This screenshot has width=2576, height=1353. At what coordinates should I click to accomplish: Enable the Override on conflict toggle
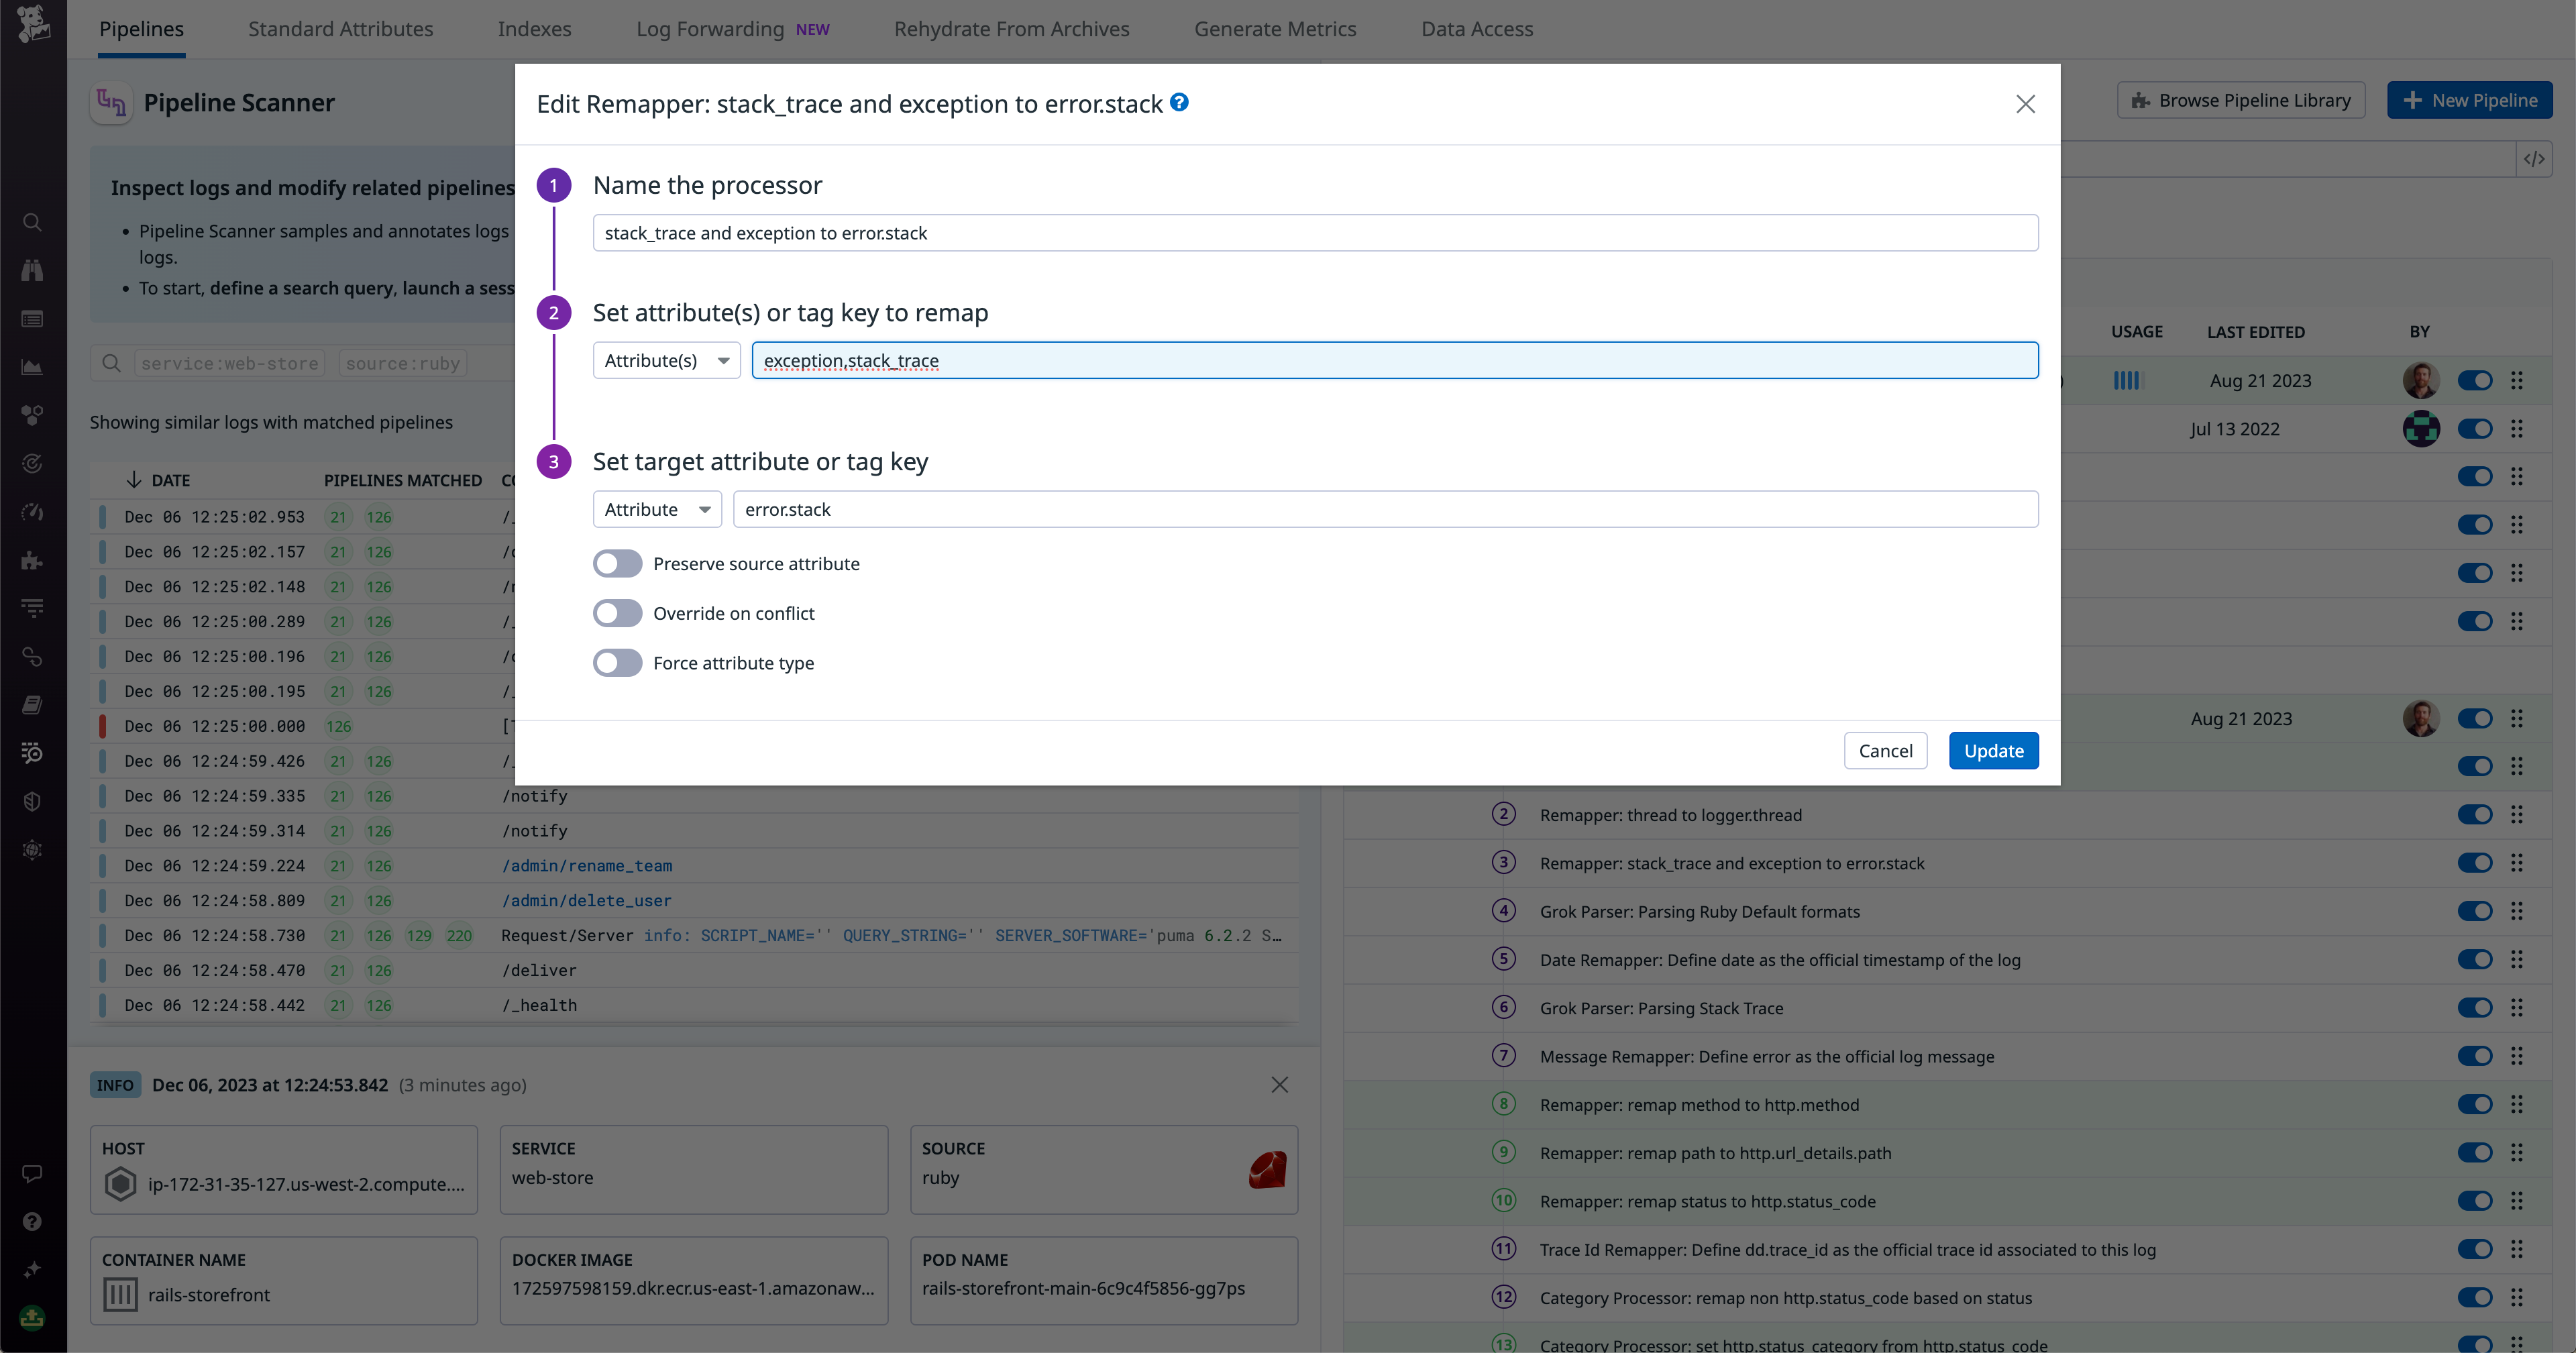[x=617, y=613]
